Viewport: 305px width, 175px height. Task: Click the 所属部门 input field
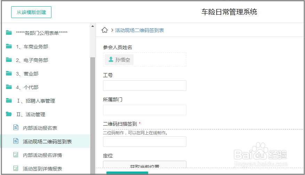pos(144,110)
